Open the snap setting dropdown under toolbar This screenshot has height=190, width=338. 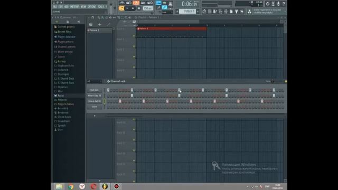(x=167, y=12)
